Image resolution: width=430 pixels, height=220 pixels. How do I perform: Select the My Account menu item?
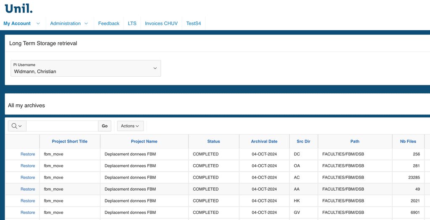(17, 23)
